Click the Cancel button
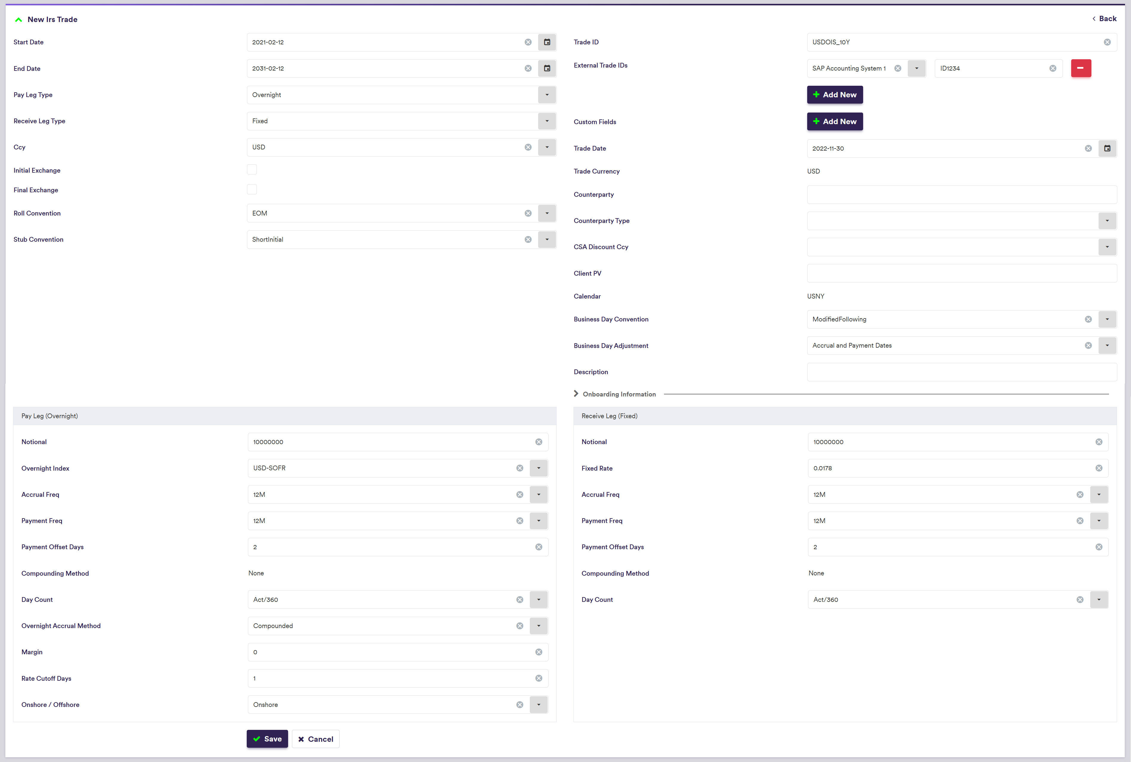 (x=315, y=739)
